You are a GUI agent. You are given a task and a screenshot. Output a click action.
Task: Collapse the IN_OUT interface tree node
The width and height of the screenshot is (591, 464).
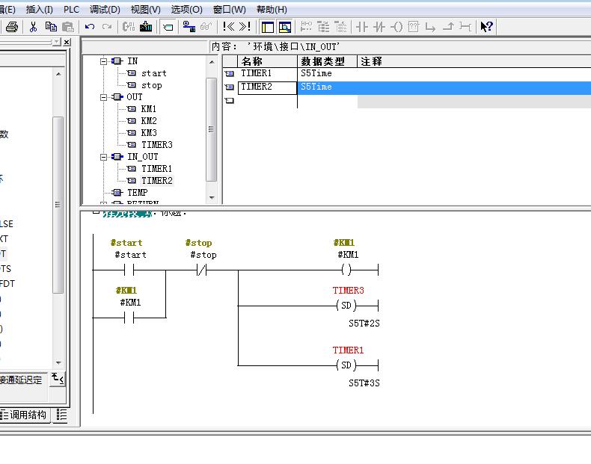pyautogui.click(x=105, y=157)
